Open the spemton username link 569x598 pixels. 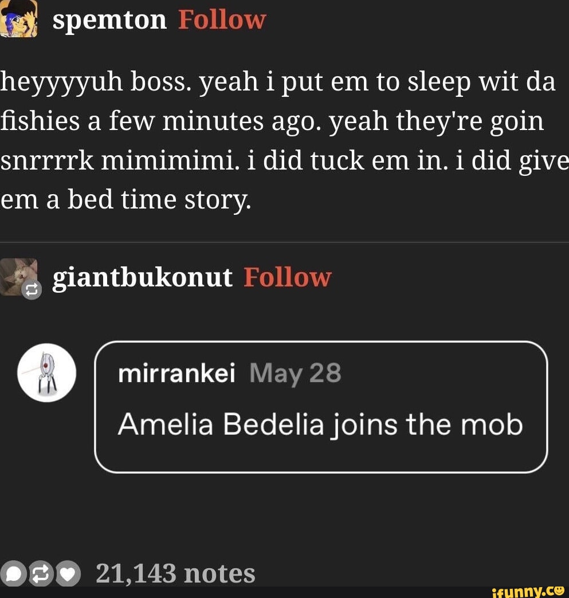(109, 20)
